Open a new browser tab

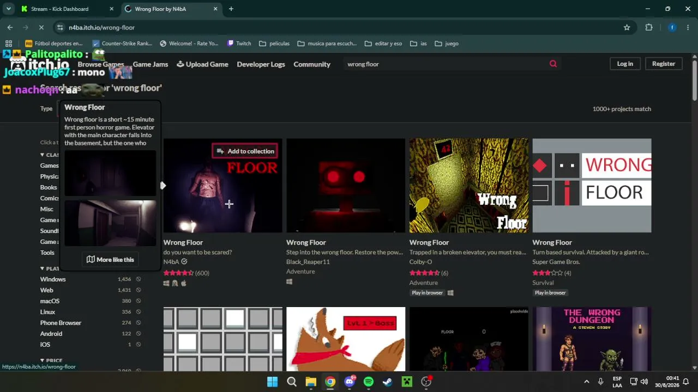click(x=231, y=9)
